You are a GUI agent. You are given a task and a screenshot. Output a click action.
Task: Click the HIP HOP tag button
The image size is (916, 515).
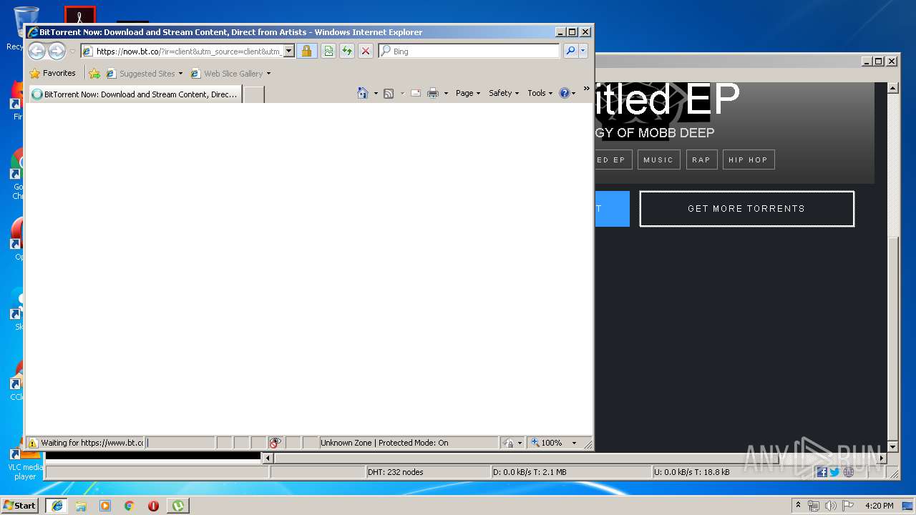click(748, 160)
